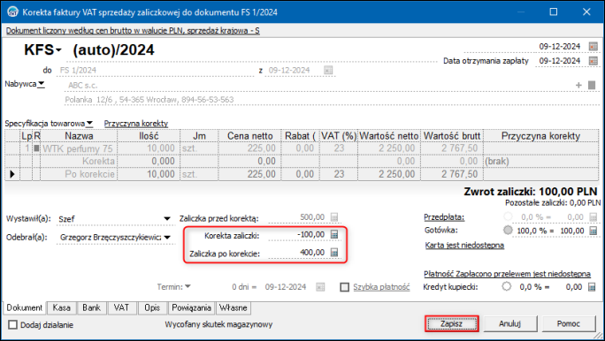The image size is (605, 341).
Task: Click Po korekcie Wartość brutto 2 767,50
Action: 452,174
